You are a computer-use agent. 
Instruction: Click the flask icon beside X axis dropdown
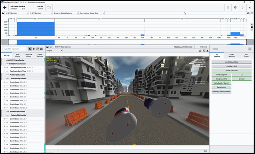3,13
